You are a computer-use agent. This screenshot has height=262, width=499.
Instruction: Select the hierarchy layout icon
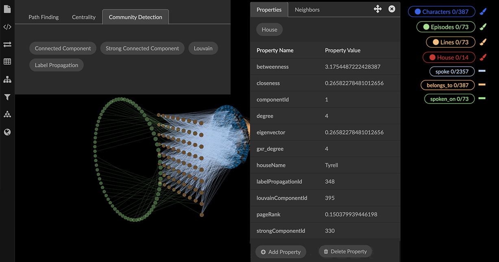7,80
